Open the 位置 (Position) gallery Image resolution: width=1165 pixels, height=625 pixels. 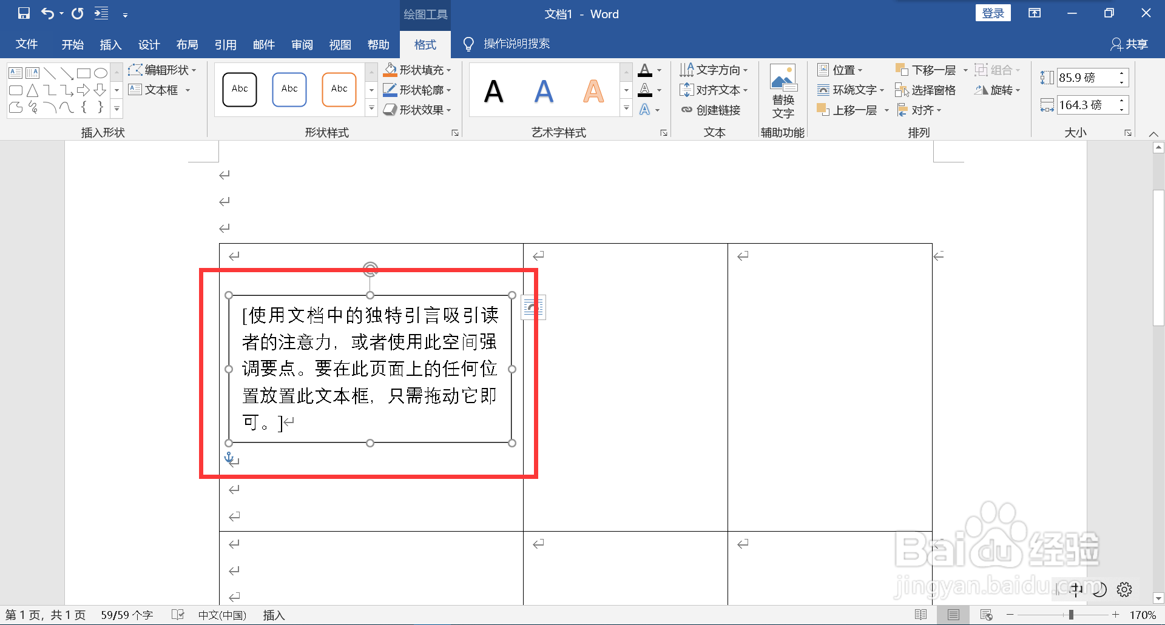click(x=843, y=69)
